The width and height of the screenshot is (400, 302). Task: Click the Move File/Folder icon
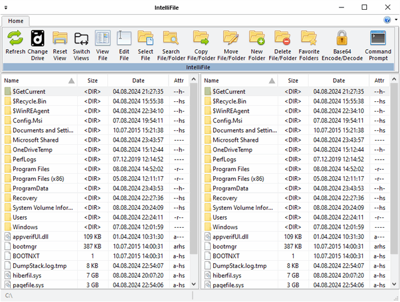231,38
